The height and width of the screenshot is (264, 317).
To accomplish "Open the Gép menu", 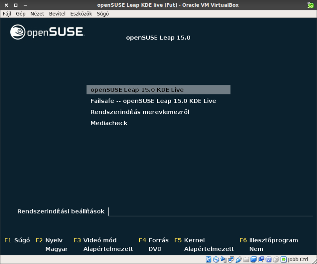I will (21, 14).
